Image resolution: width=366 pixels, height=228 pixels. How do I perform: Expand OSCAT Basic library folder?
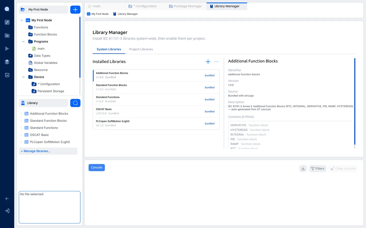21,135
